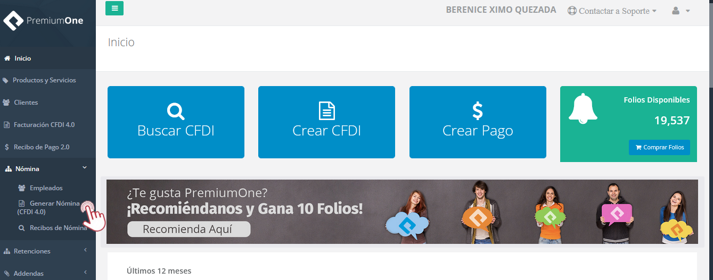This screenshot has height=280, width=713.
Task: Collapse the Nómina menu chevron
Action: pyautogui.click(x=85, y=168)
